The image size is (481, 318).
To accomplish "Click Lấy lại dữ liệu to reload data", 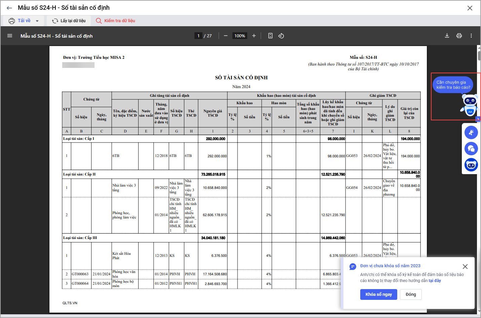I will (x=69, y=21).
